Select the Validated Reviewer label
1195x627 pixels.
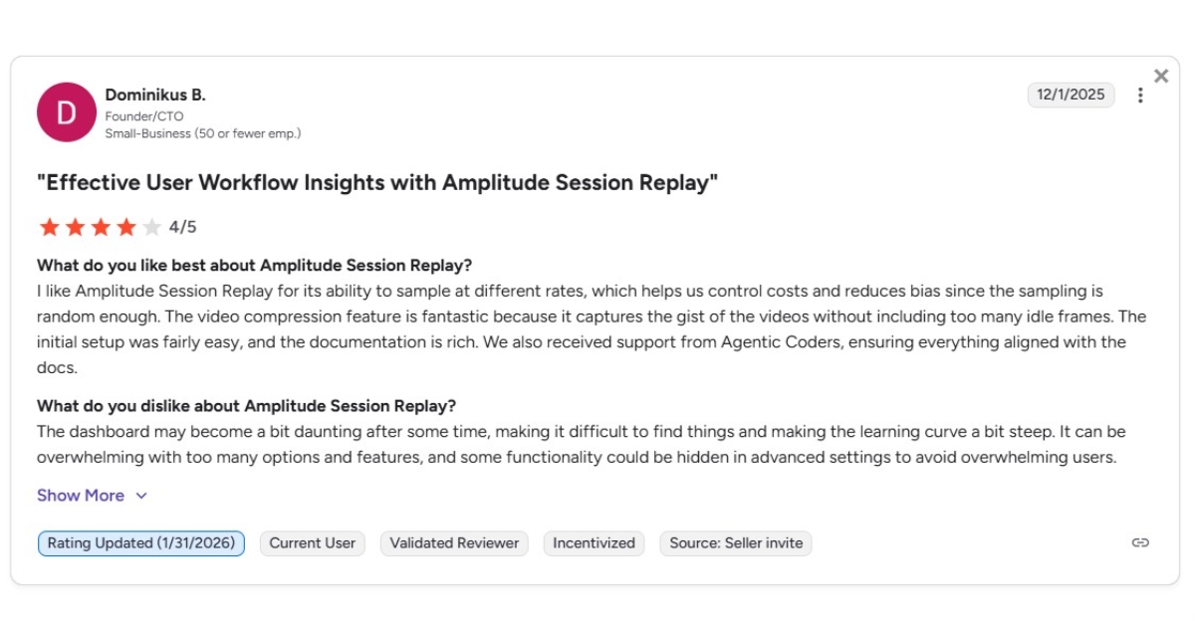pyautogui.click(x=454, y=543)
